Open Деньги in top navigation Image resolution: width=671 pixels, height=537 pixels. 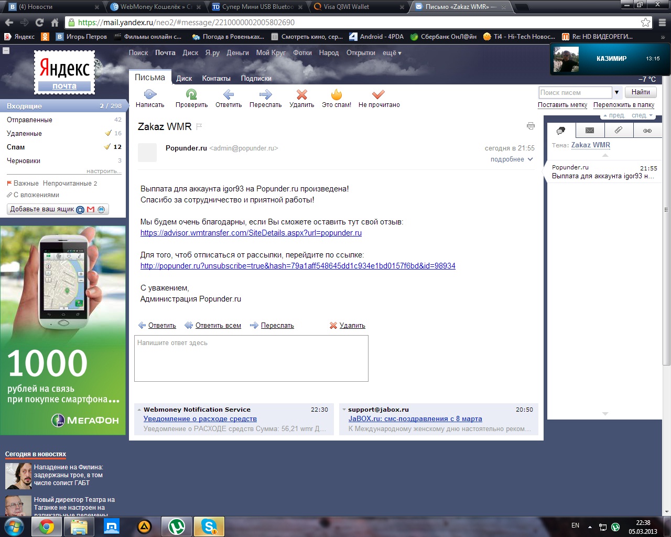coord(237,53)
